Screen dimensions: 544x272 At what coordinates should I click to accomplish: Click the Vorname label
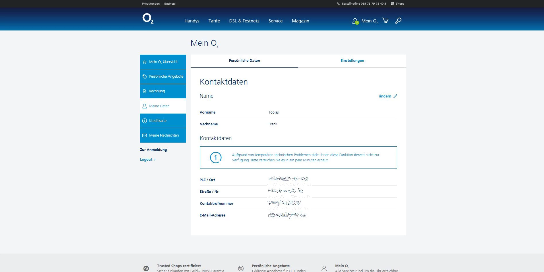coord(208,112)
